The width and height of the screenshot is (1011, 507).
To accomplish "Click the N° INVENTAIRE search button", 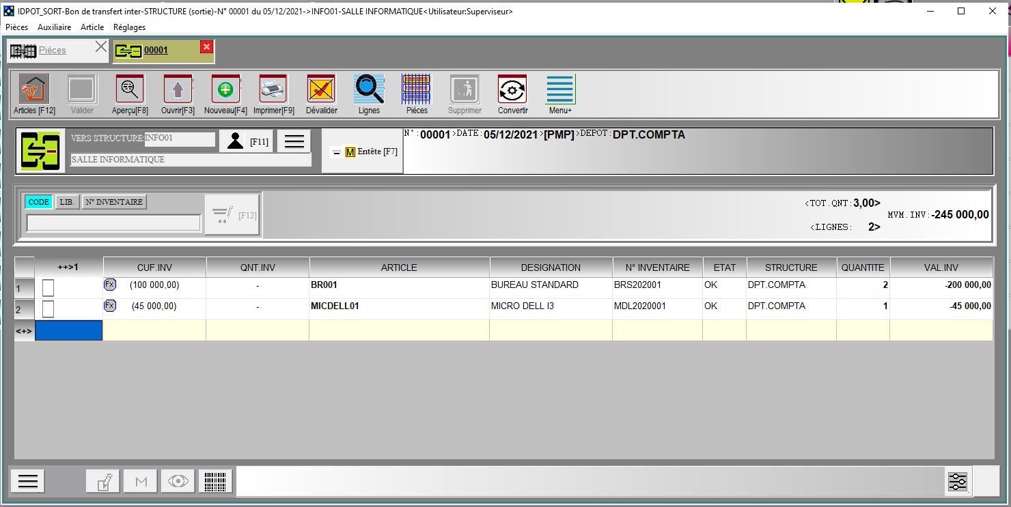I will pos(114,202).
